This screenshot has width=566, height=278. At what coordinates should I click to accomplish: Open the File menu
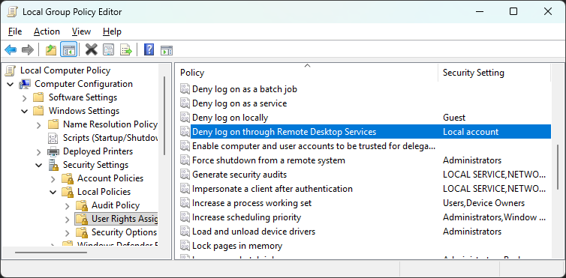click(15, 31)
